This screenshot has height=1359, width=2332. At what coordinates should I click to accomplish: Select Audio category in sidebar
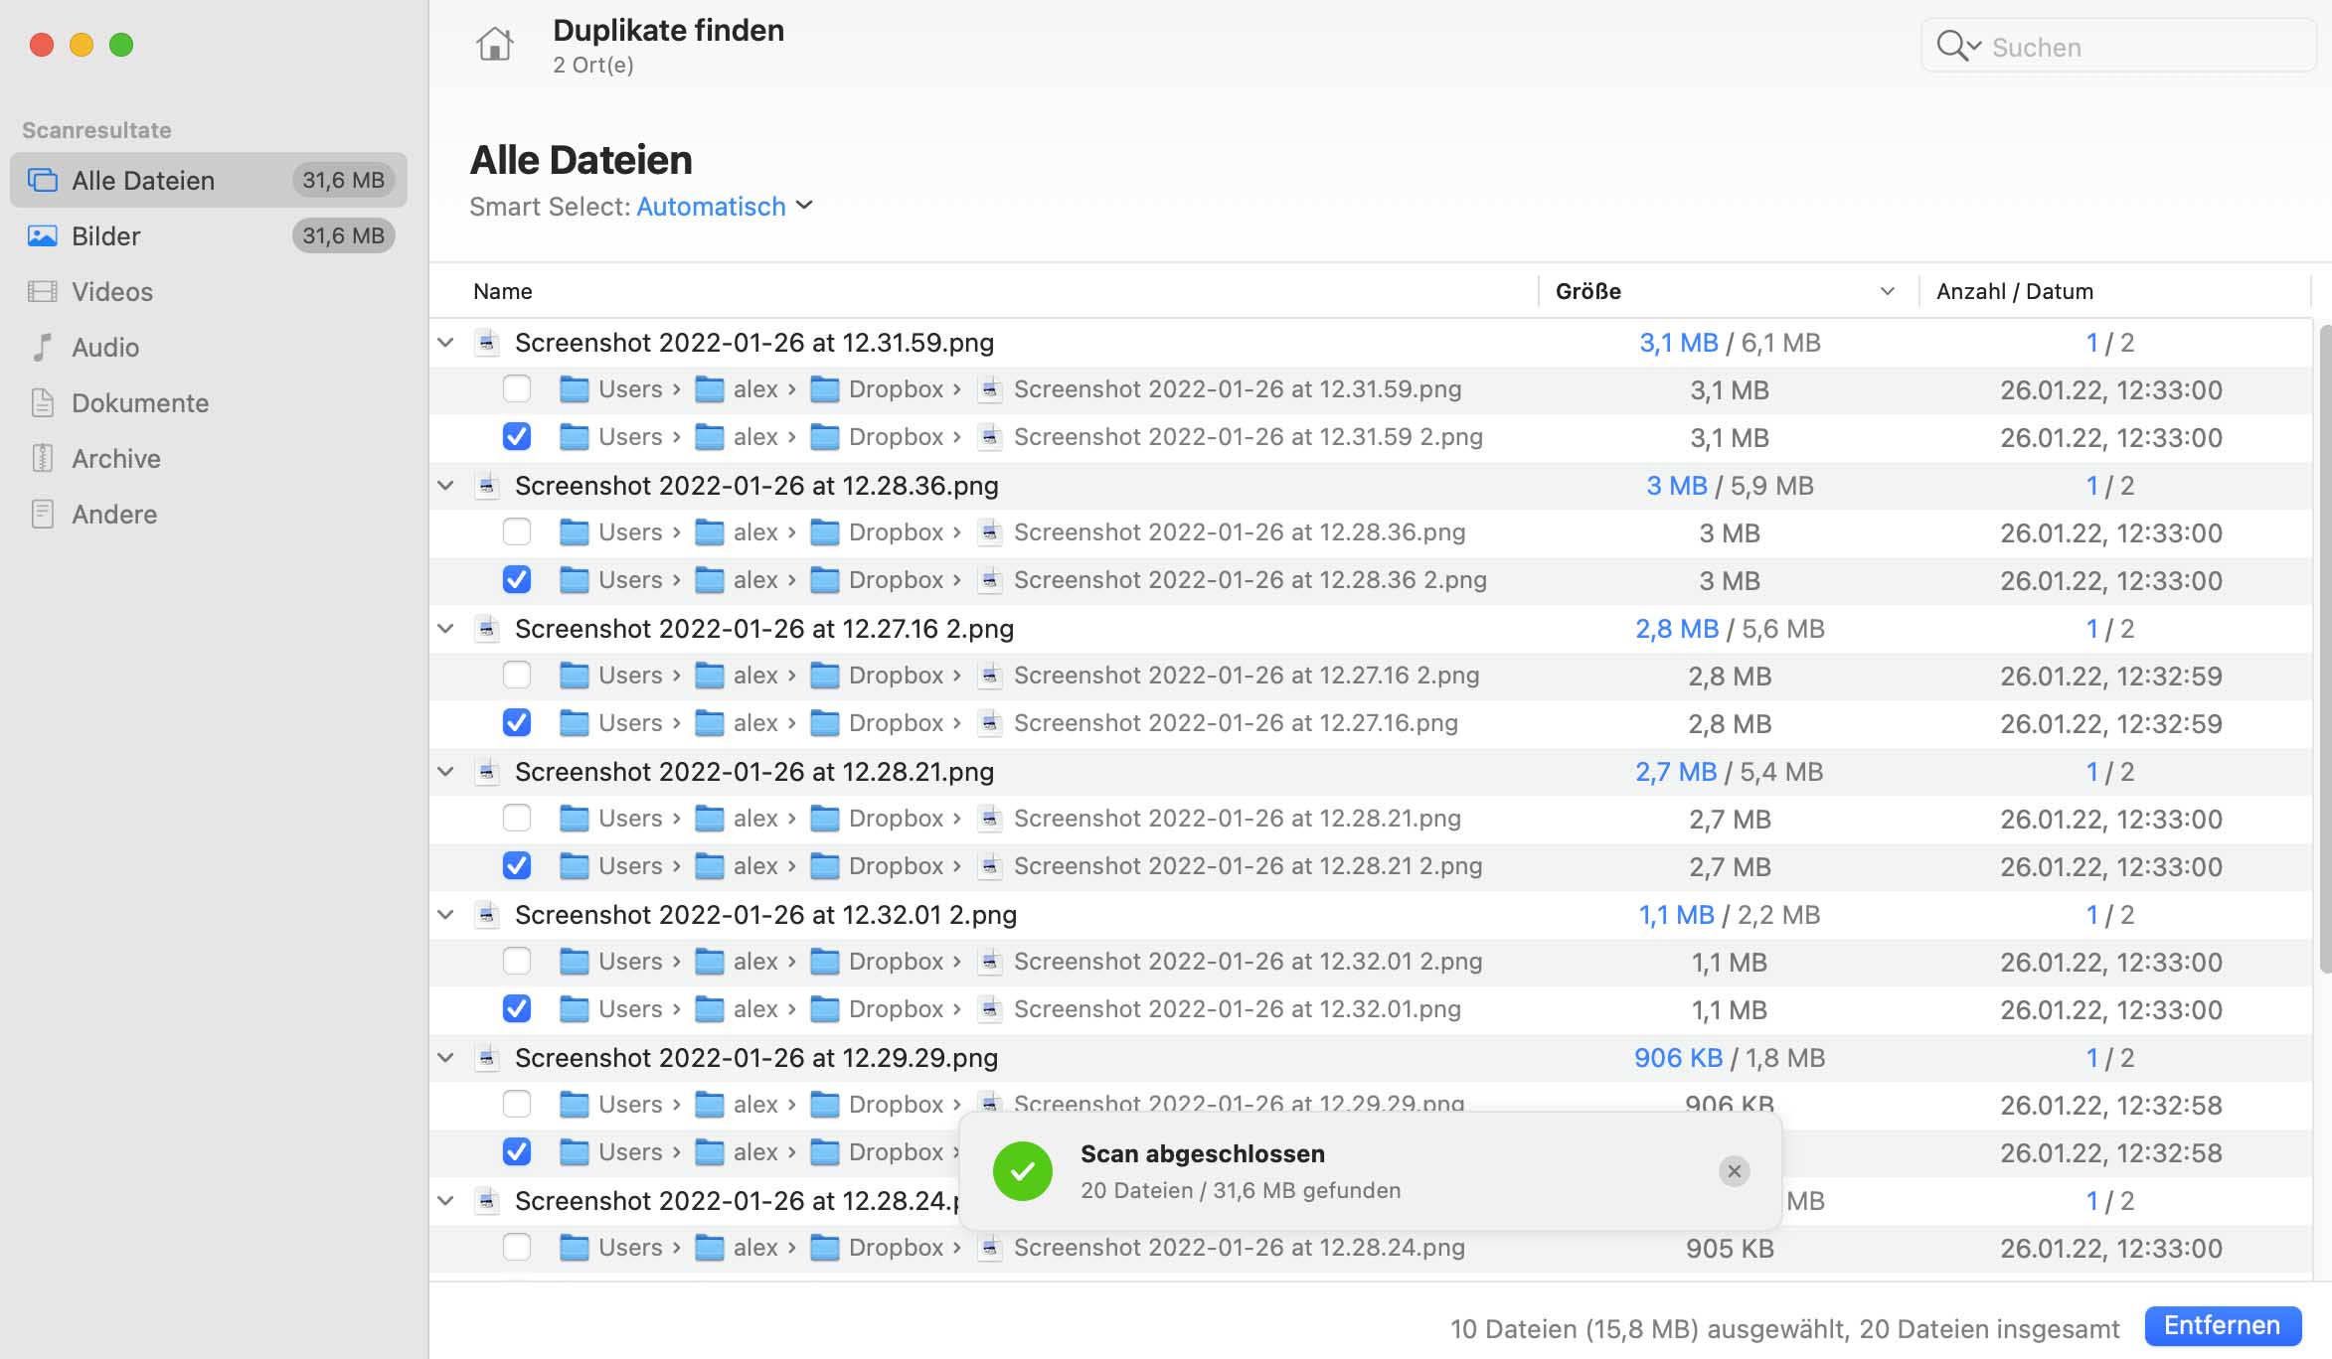(209, 347)
